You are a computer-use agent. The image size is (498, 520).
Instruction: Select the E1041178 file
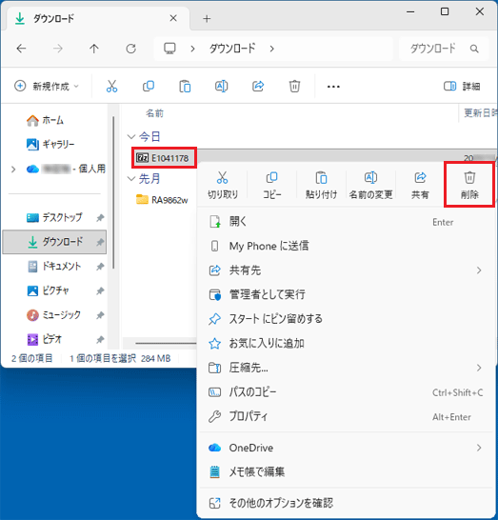[164, 158]
